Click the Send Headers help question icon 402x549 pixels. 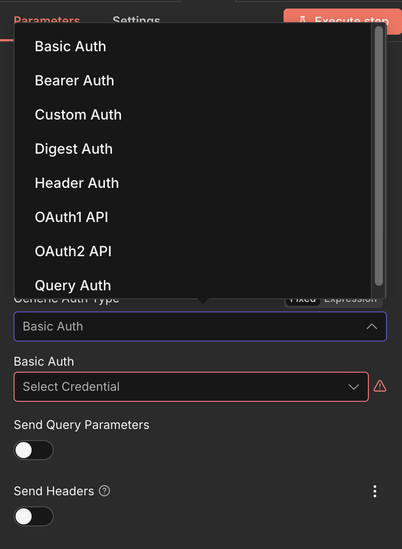(x=104, y=491)
